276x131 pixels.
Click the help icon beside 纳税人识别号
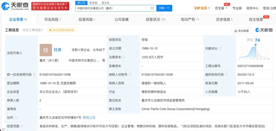pos(130,74)
